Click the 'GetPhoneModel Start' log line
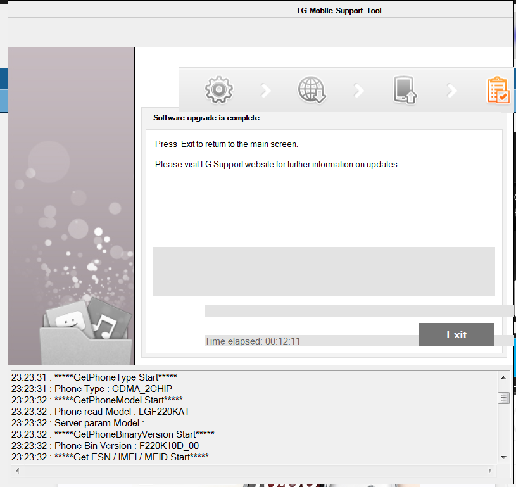This screenshot has width=516, height=487. [x=97, y=400]
